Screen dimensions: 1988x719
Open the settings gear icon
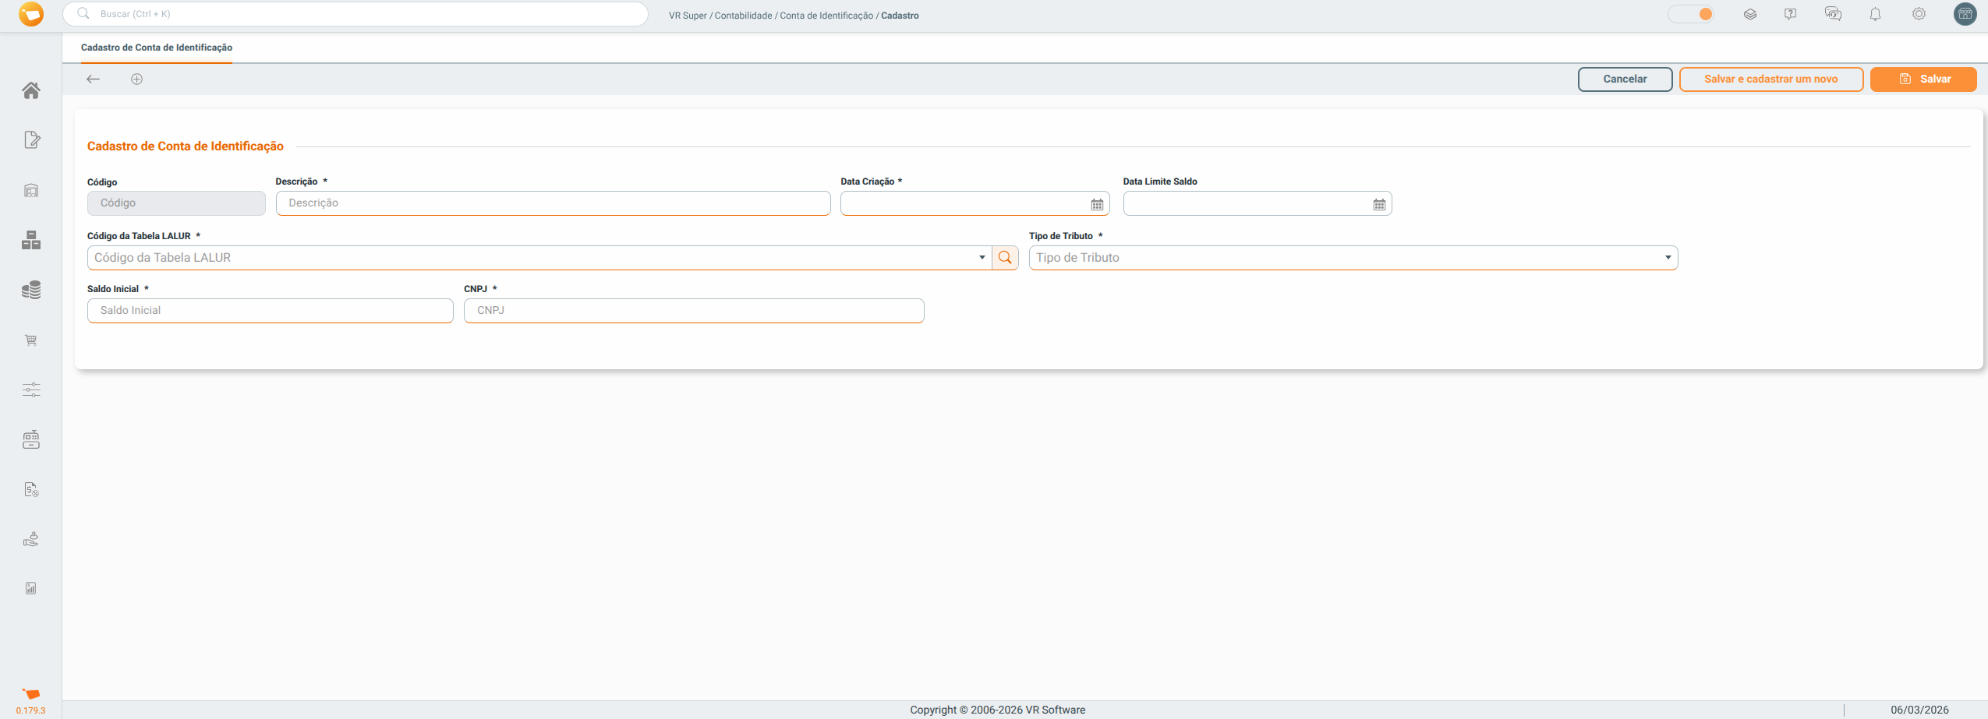pyautogui.click(x=1919, y=14)
